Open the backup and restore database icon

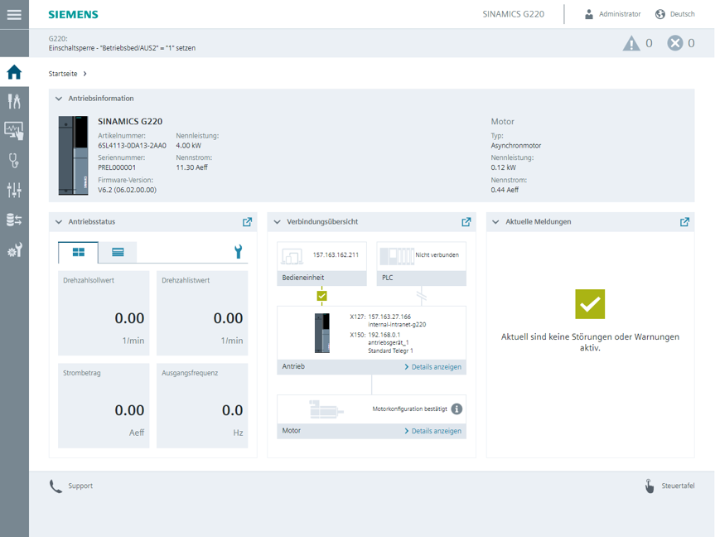coord(14,220)
